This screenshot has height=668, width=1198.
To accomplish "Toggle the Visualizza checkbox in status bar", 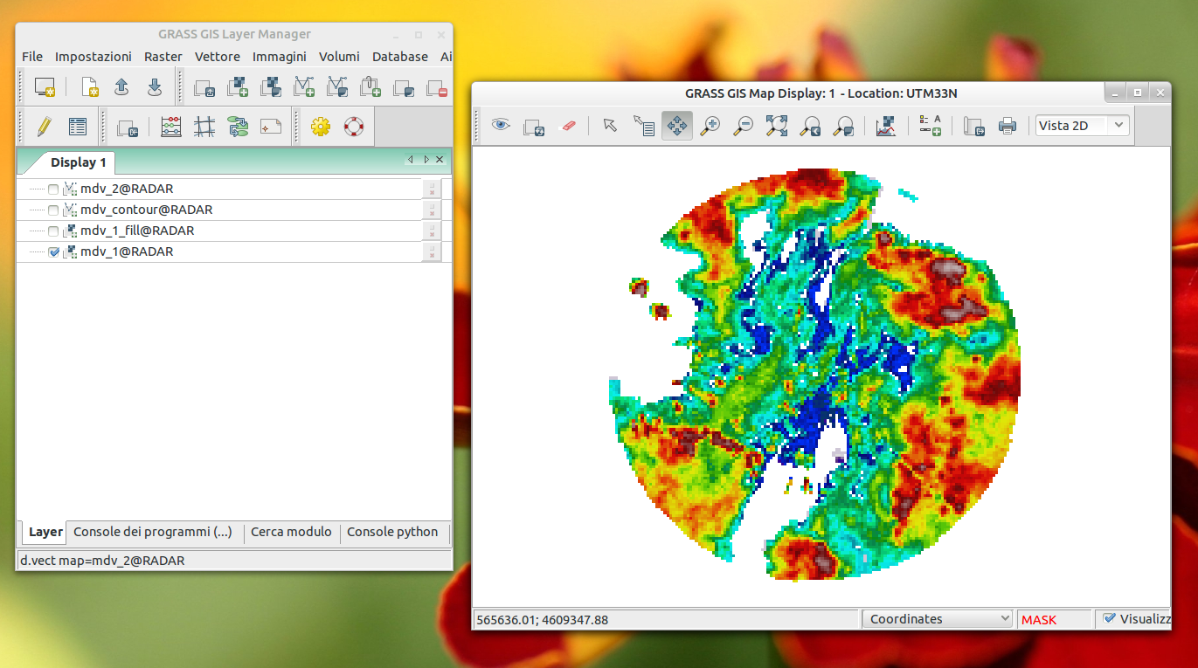I will coord(1110,618).
